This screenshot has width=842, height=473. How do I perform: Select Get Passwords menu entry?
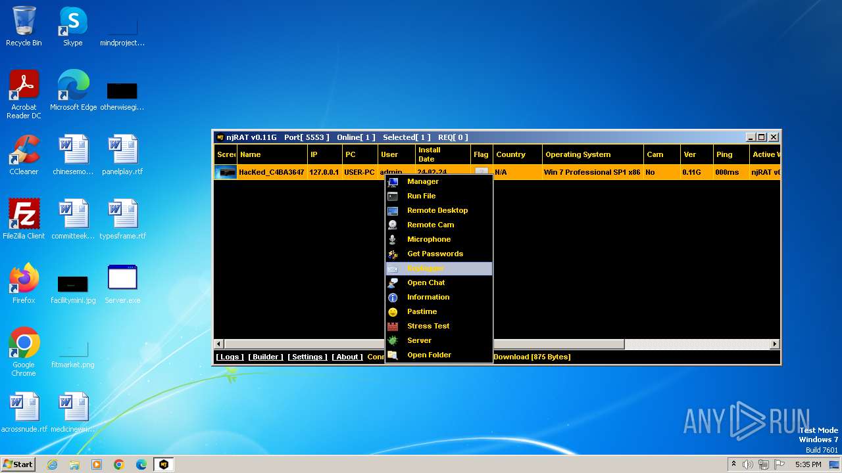coord(439,254)
